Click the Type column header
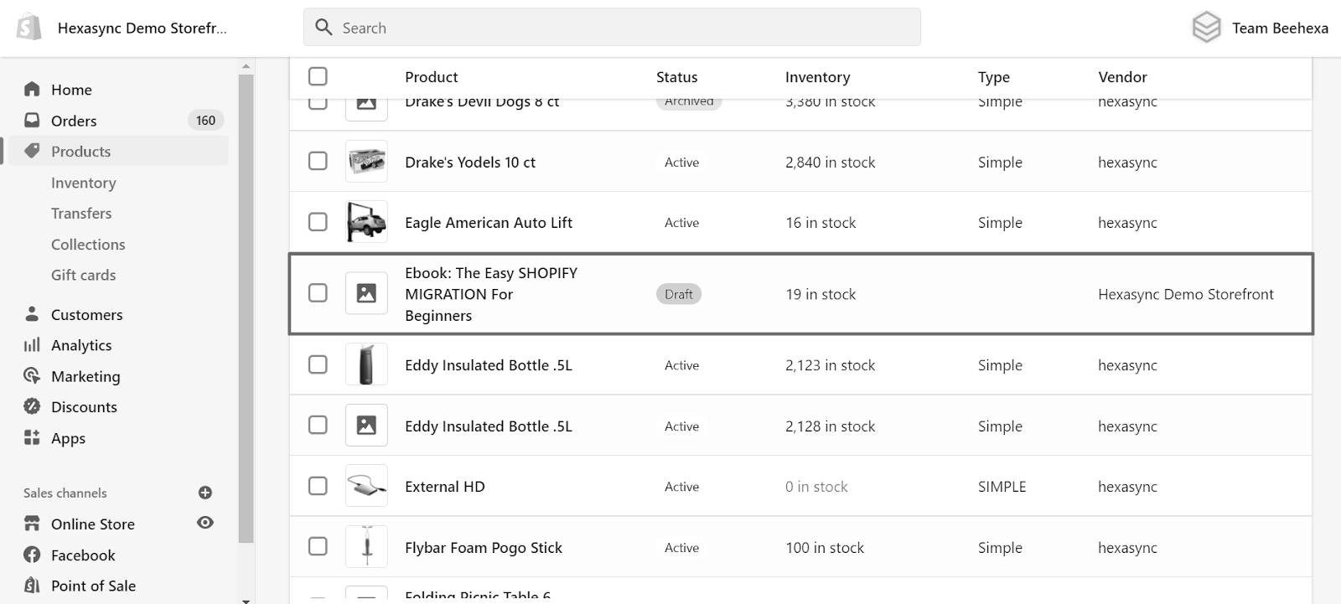Screen dimensions: 1341x604 994,77
